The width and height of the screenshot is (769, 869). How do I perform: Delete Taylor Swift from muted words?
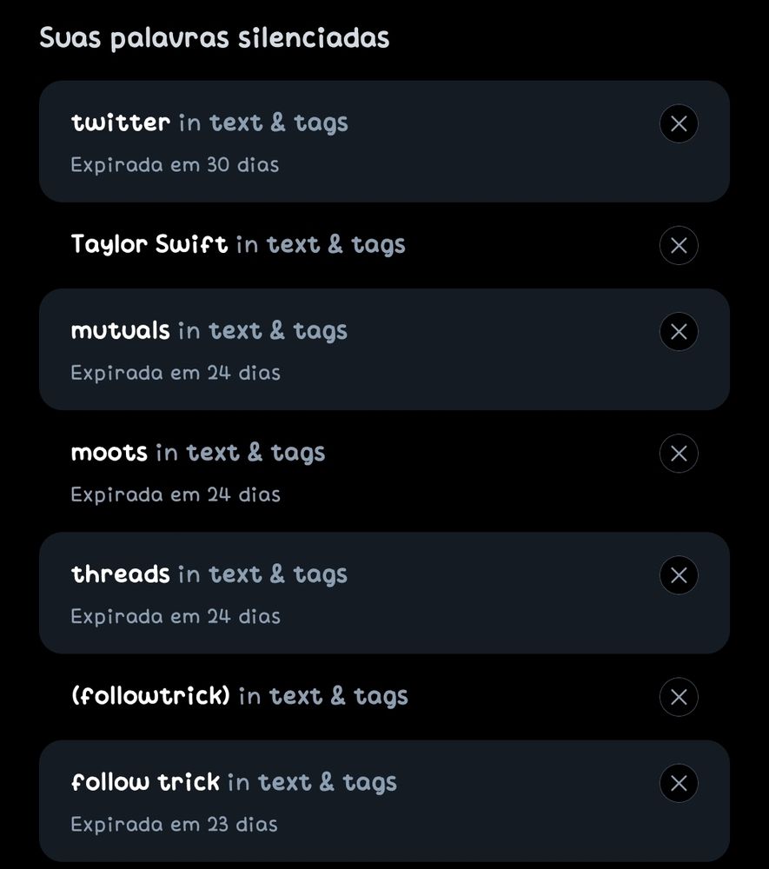coord(679,245)
